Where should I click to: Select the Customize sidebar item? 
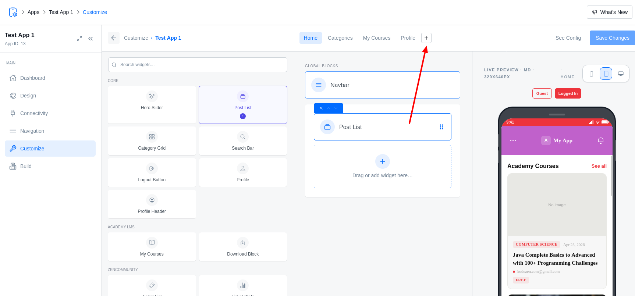click(x=50, y=149)
